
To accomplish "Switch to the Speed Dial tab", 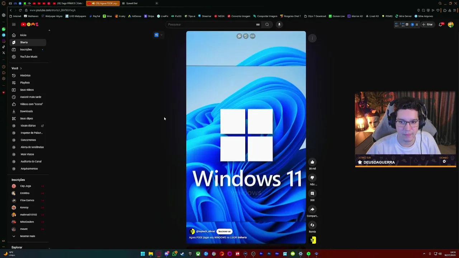I will tap(132, 3).
